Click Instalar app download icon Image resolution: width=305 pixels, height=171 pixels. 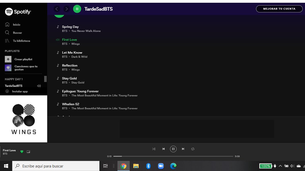coord(7,91)
